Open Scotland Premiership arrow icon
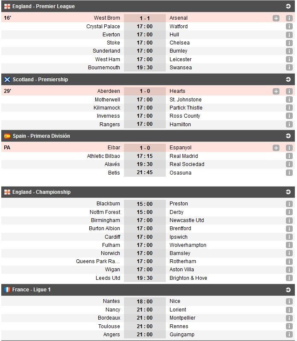297x341 pixels. coord(288,80)
